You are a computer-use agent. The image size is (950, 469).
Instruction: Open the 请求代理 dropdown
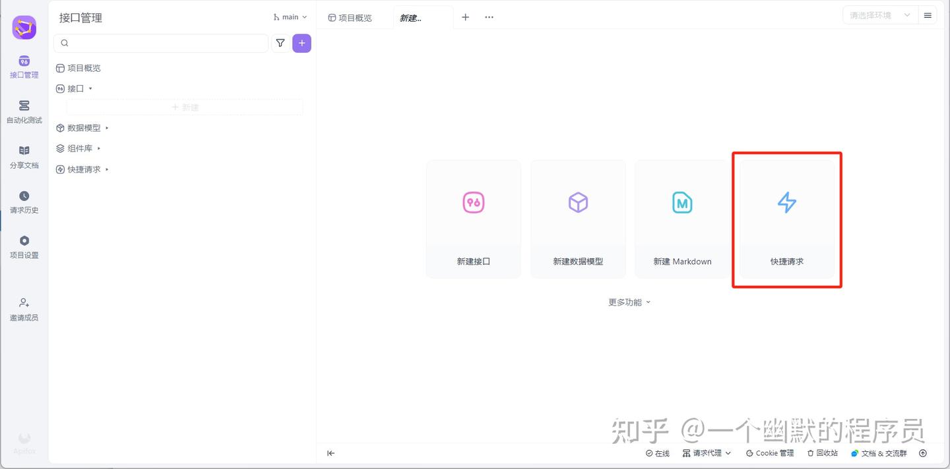[707, 453]
